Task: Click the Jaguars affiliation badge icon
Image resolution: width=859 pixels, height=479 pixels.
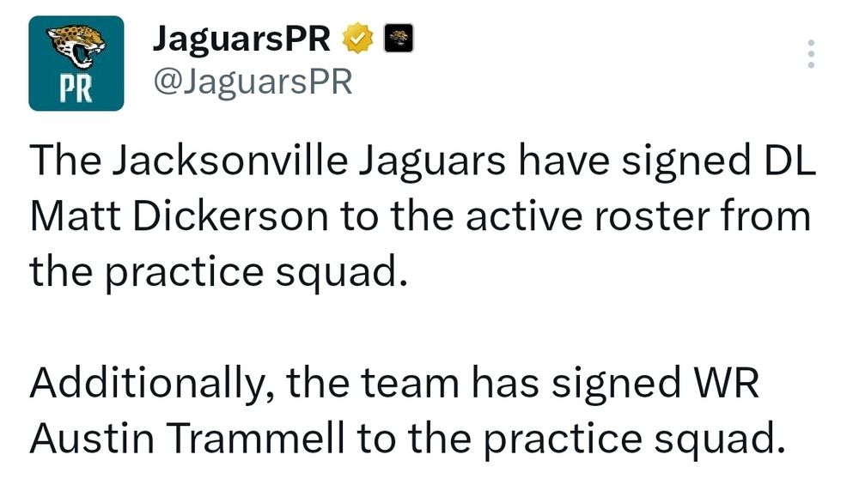Action: (x=397, y=38)
